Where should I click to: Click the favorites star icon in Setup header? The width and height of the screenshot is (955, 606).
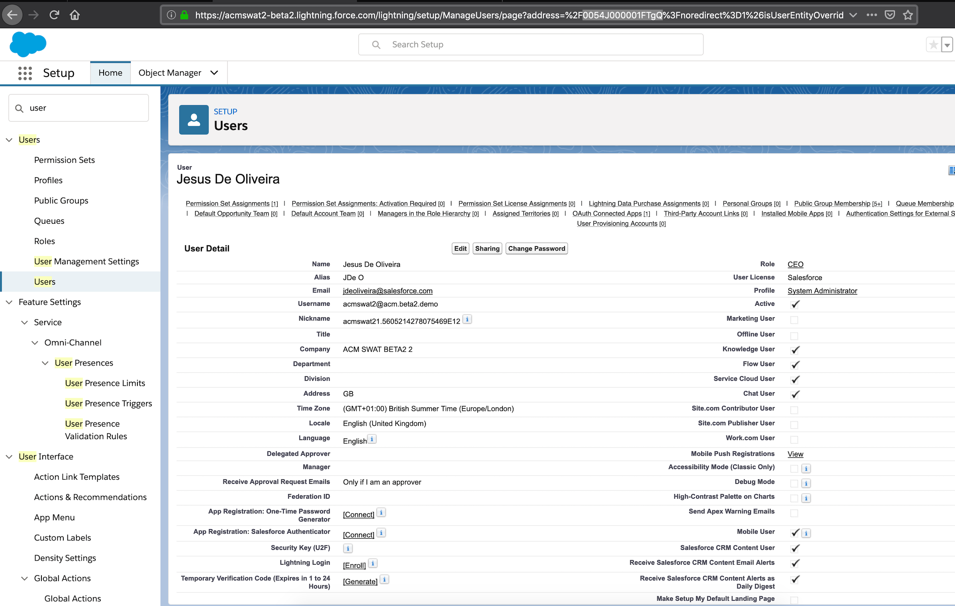(x=933, y=45)
